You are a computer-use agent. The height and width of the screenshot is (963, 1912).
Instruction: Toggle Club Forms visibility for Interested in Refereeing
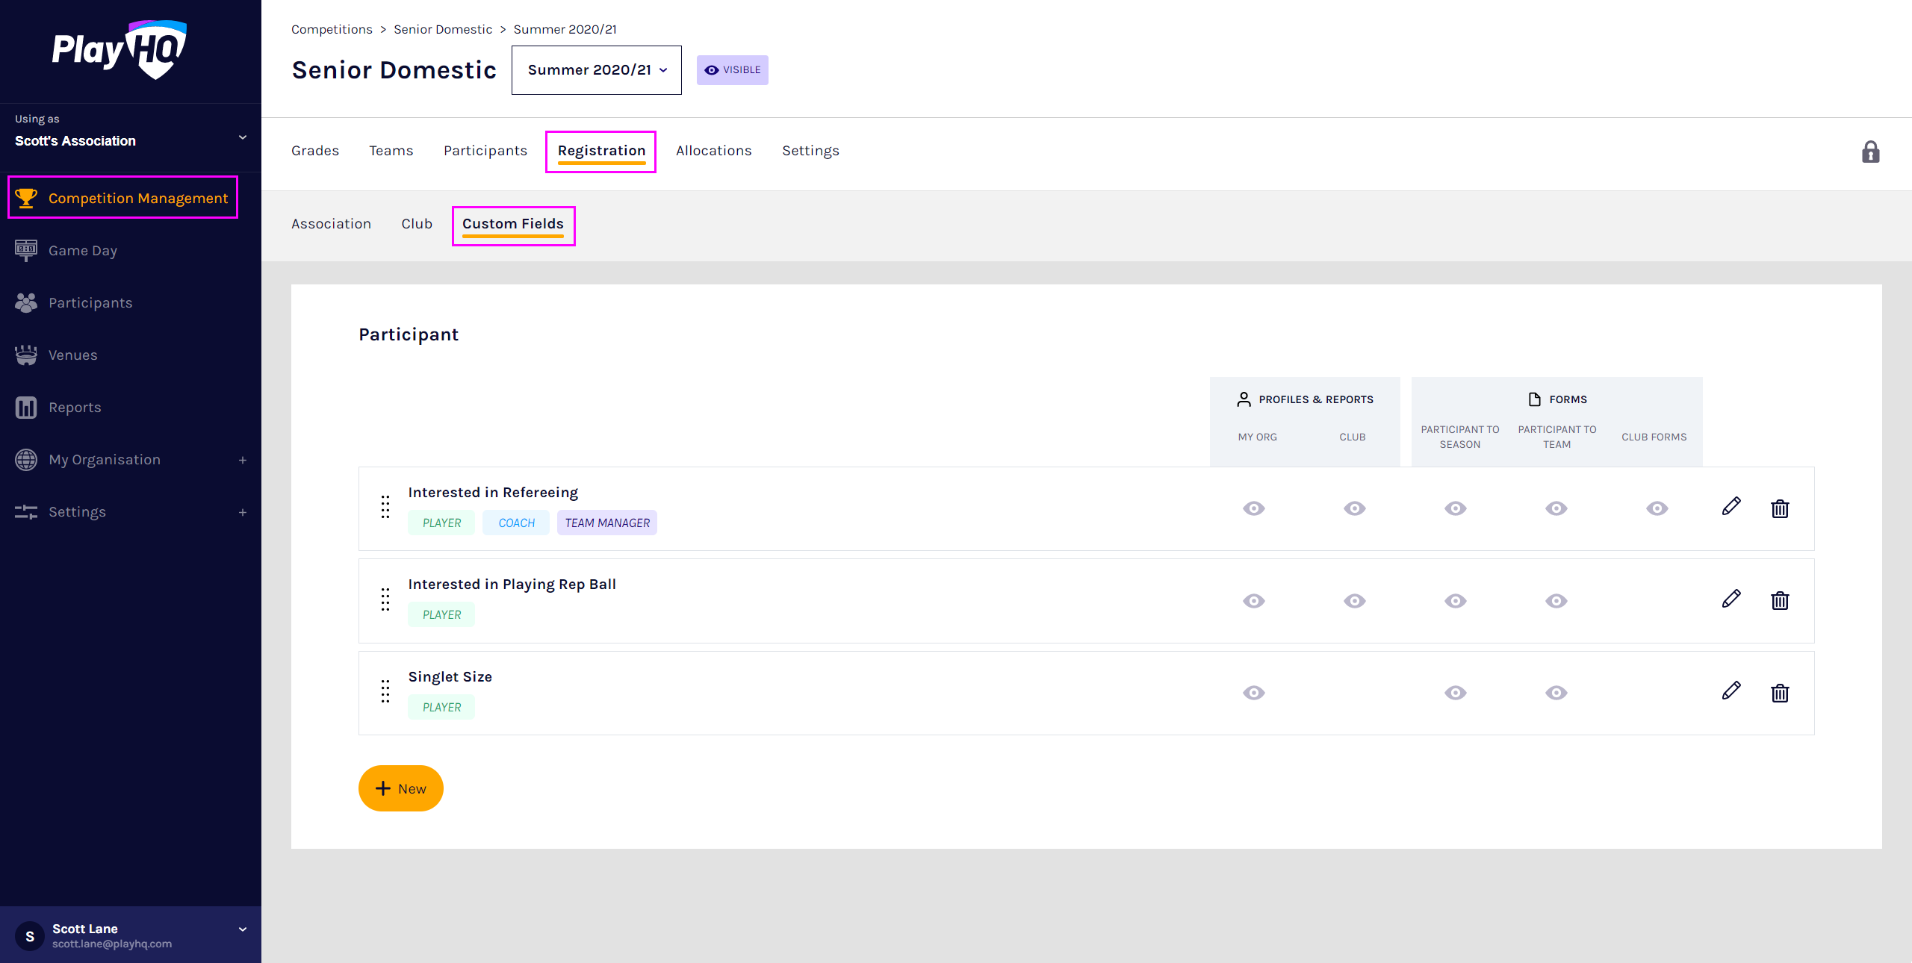coord(1657,508)
